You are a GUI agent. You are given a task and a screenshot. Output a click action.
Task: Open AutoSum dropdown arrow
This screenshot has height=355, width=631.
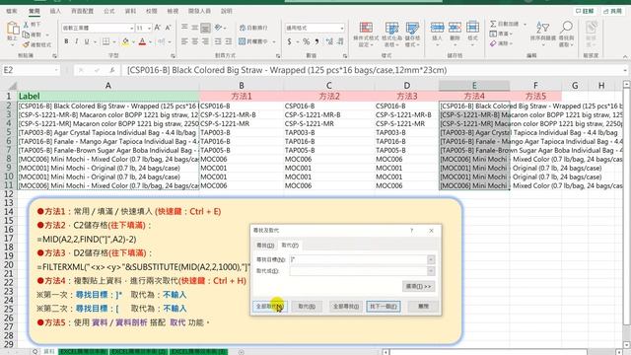tap(525, 24)
